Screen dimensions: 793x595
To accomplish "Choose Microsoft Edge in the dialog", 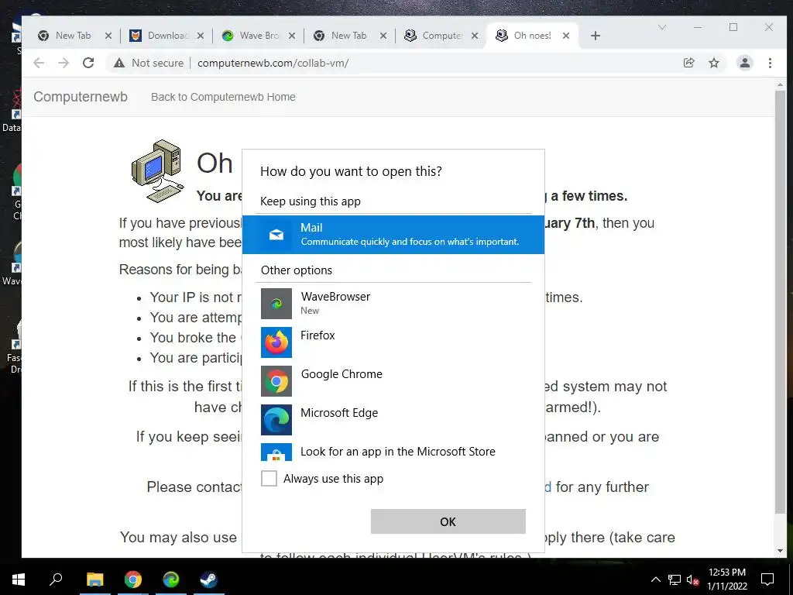I will 393,419.
